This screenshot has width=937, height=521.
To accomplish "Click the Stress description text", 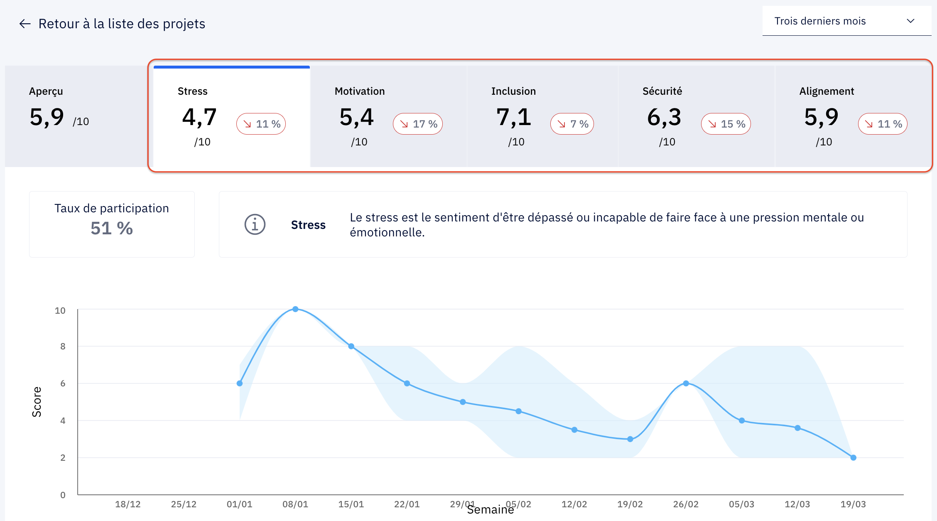I will pos(606,224).
